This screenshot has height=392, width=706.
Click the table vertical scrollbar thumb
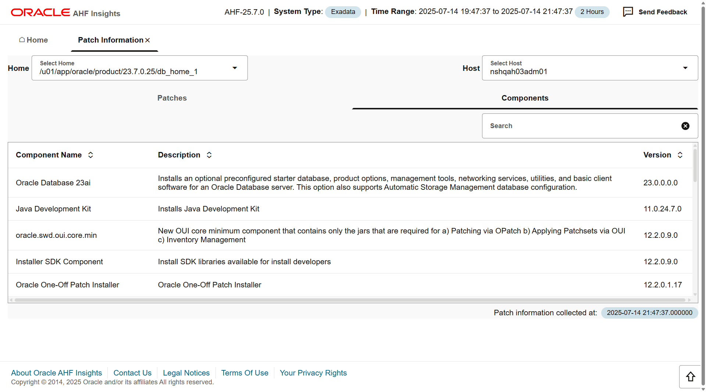click(695, 165)
